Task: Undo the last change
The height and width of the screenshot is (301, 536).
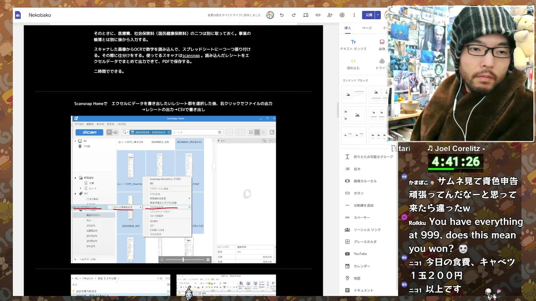Action: point(282,15)
